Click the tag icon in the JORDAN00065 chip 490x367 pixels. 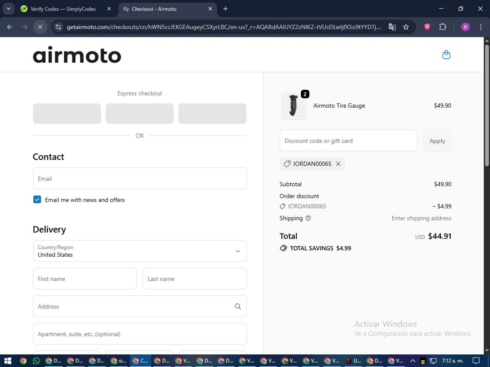click(287, 164)
